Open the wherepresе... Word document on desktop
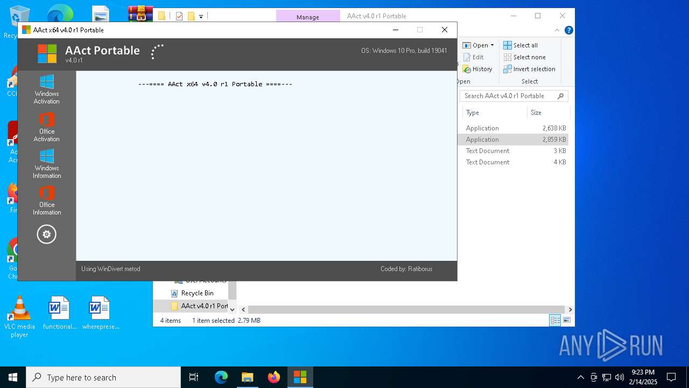Image resolution: width=689 pixels, height=388 pixels. tap(101, 313)
